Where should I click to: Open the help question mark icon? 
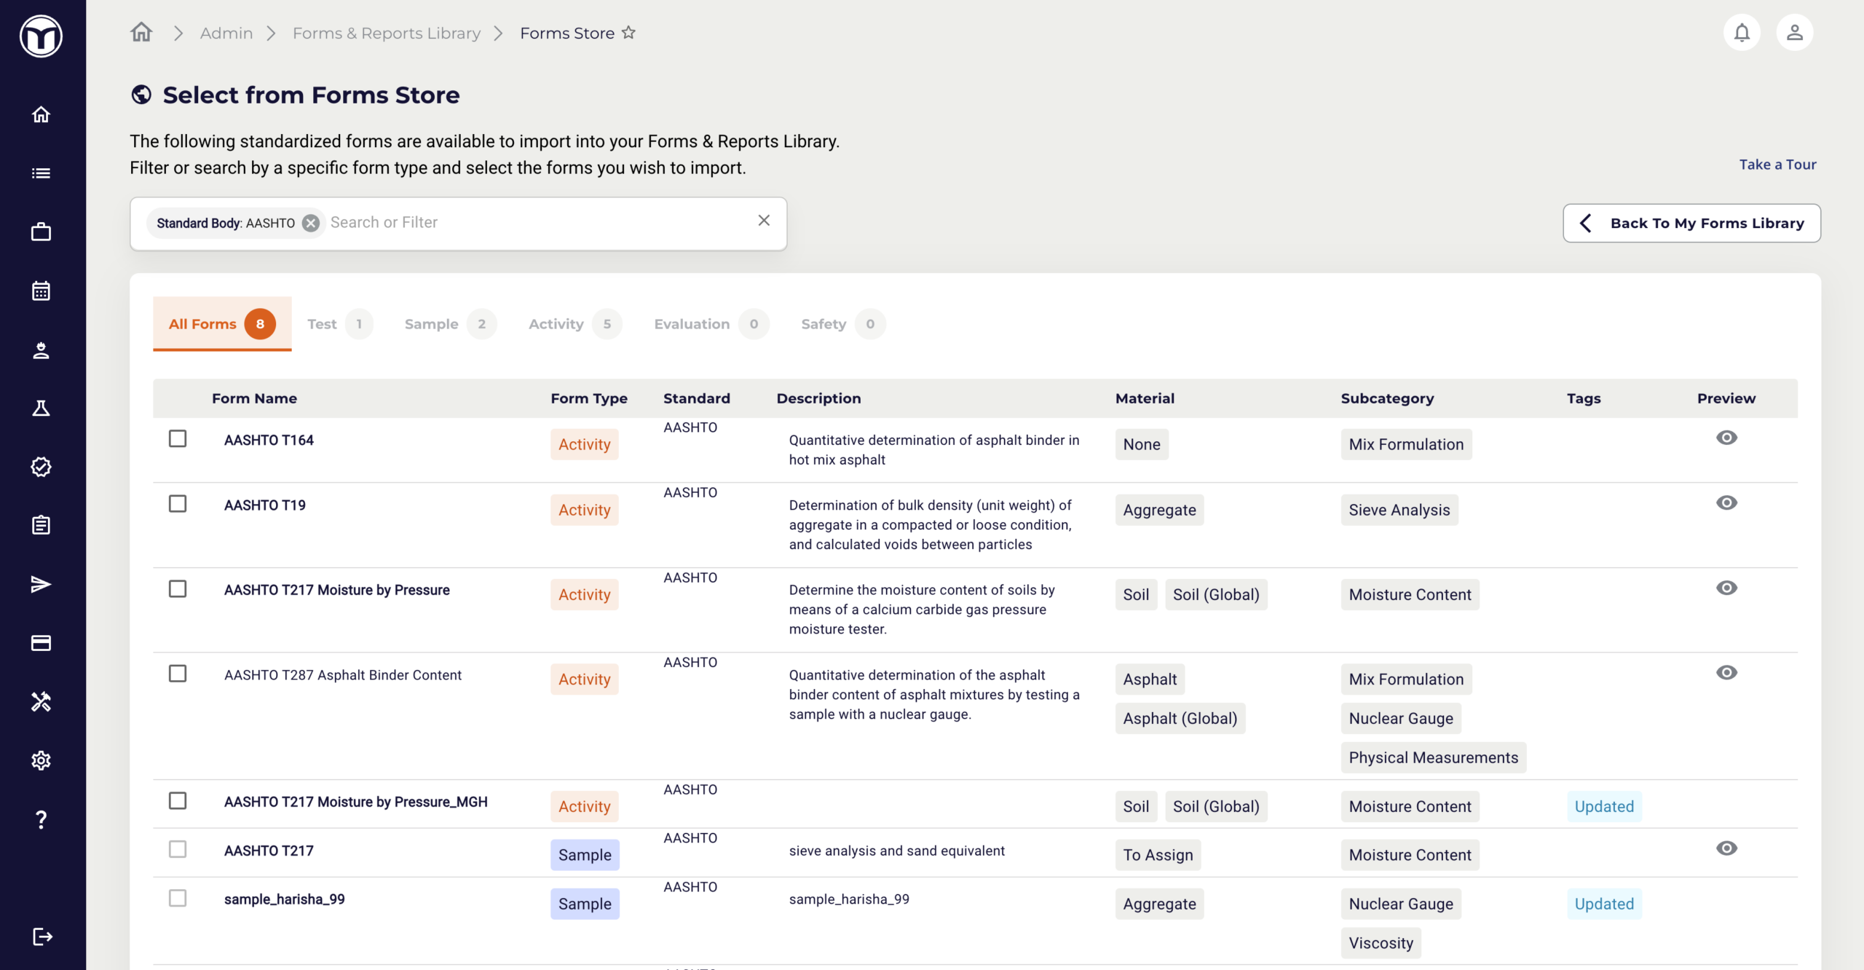41,820
